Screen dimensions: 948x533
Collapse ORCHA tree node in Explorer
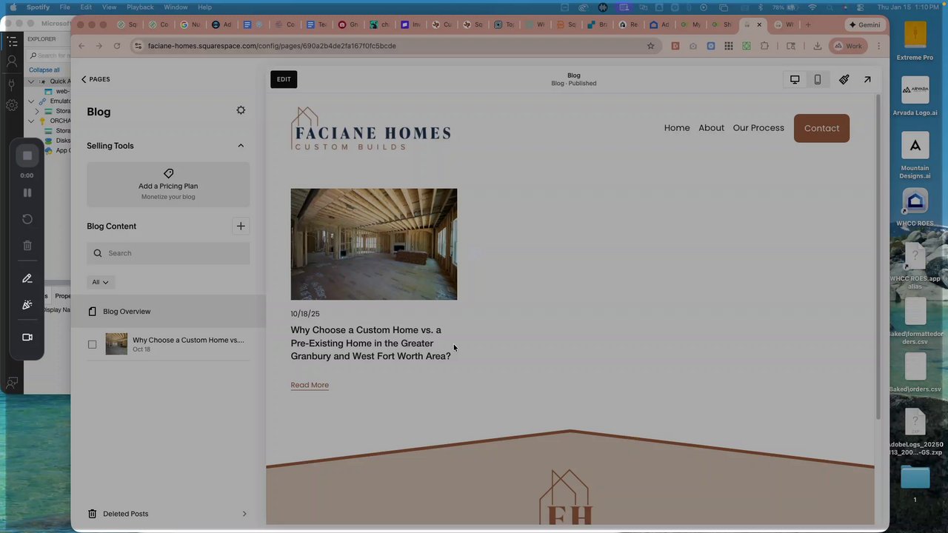tap(31, 121)
